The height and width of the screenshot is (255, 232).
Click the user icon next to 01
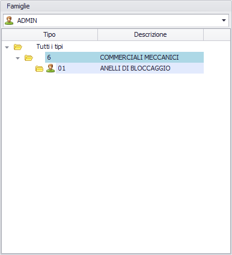[50, 68]
